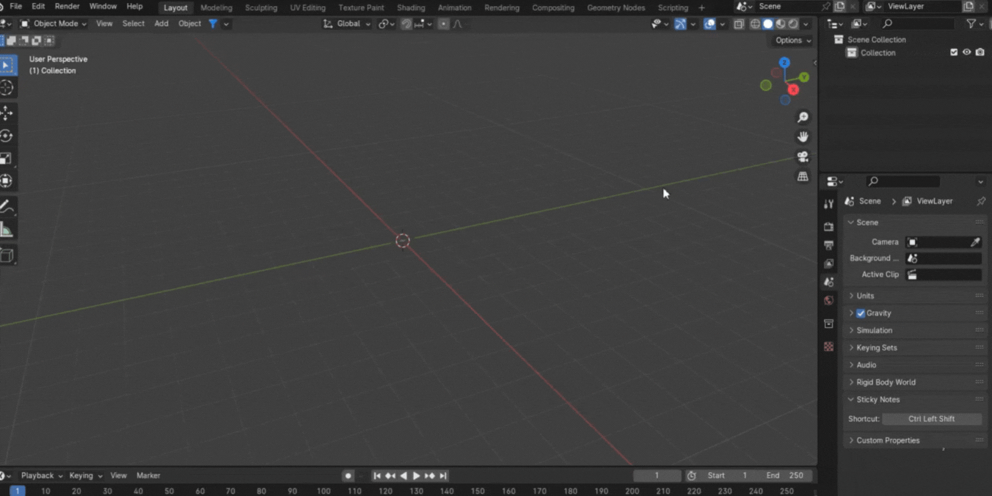
Task: Open the World properties tab icon
Action: click(828, 301)
